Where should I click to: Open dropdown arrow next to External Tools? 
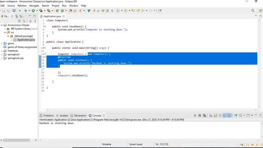click(52, 11)
